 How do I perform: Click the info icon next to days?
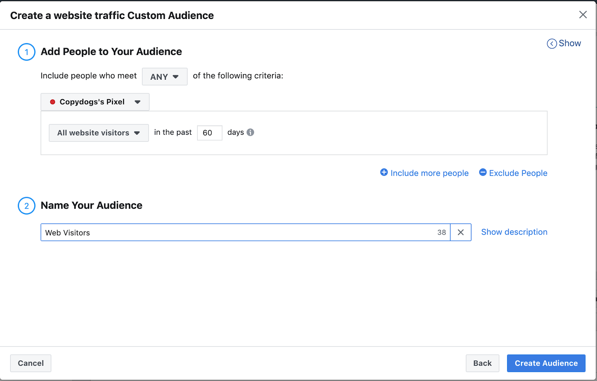point(250,132)
